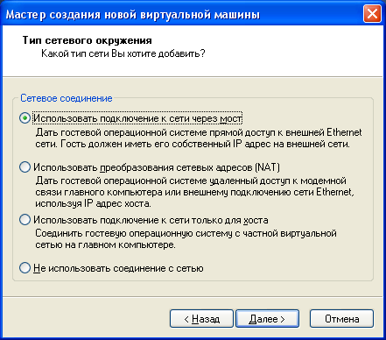Choose the NAT address translation option
Viewport: 386px width, 340px height.
25,167
